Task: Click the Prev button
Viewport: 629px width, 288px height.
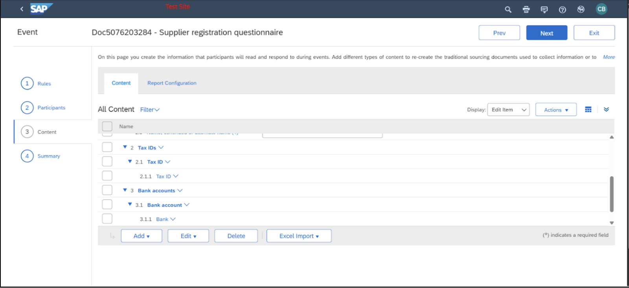Action: click(x=499, y=33)
